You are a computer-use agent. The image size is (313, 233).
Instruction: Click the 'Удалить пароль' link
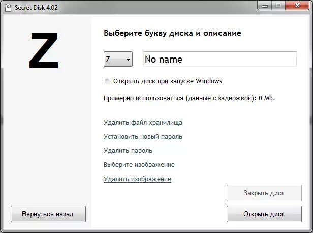tap(128, 151)
